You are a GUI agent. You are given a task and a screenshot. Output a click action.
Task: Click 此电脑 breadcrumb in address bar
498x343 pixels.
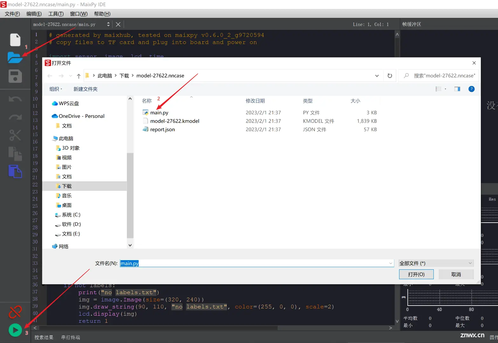coord(105,76)
